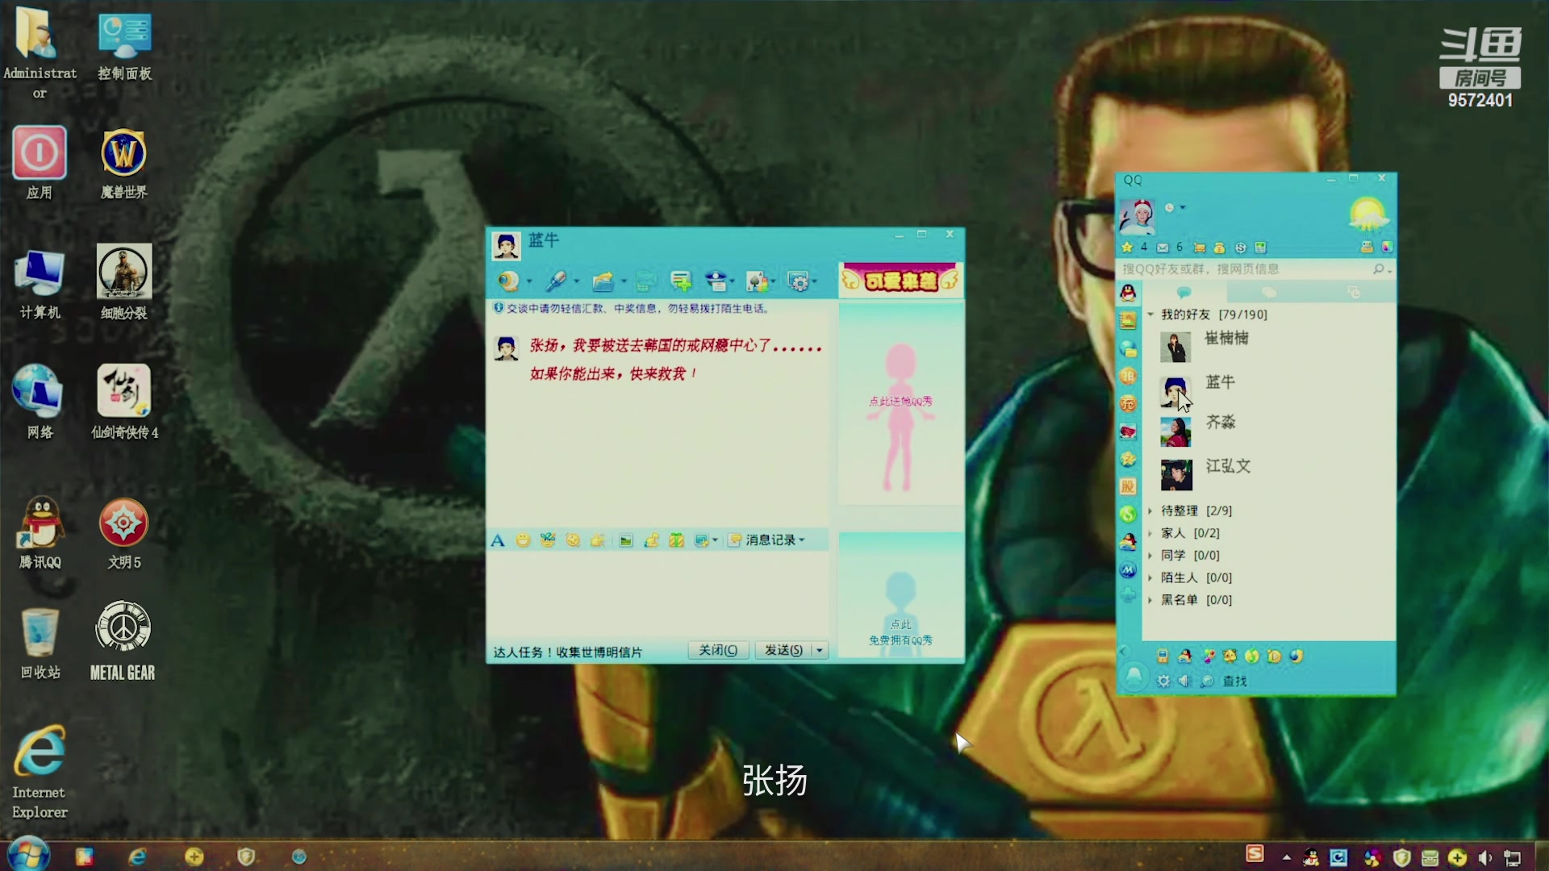Switch to groups tab in QQ panel
This screenshot has width=1549, height=871.
pos(1269,292)
